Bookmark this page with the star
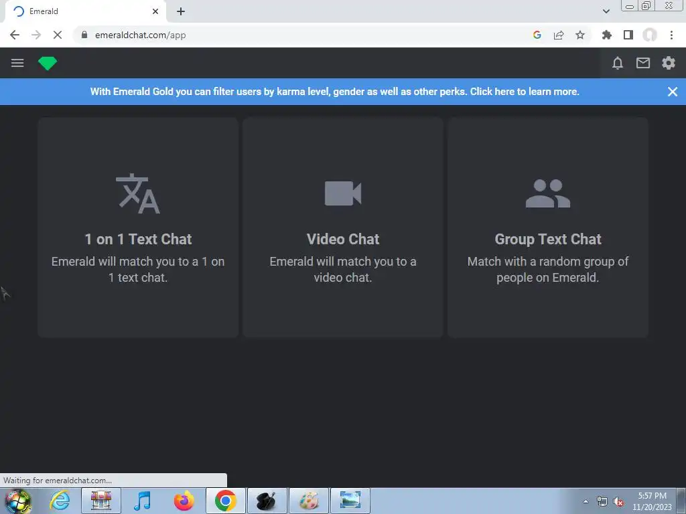The image size is (686, 514). click(x=580, y=35)
